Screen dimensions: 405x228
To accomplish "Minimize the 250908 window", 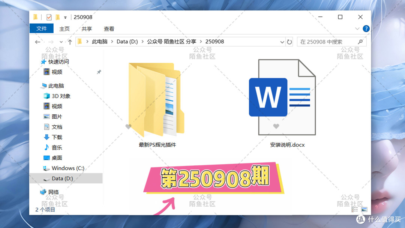I will (320, 17).
